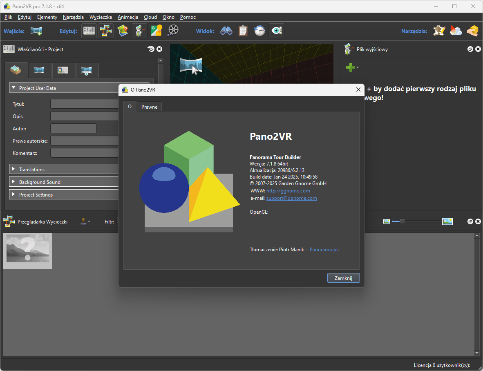Open the Skin Editor tool icon
Viewport: 483px width, 371px height.
[439, 31]
